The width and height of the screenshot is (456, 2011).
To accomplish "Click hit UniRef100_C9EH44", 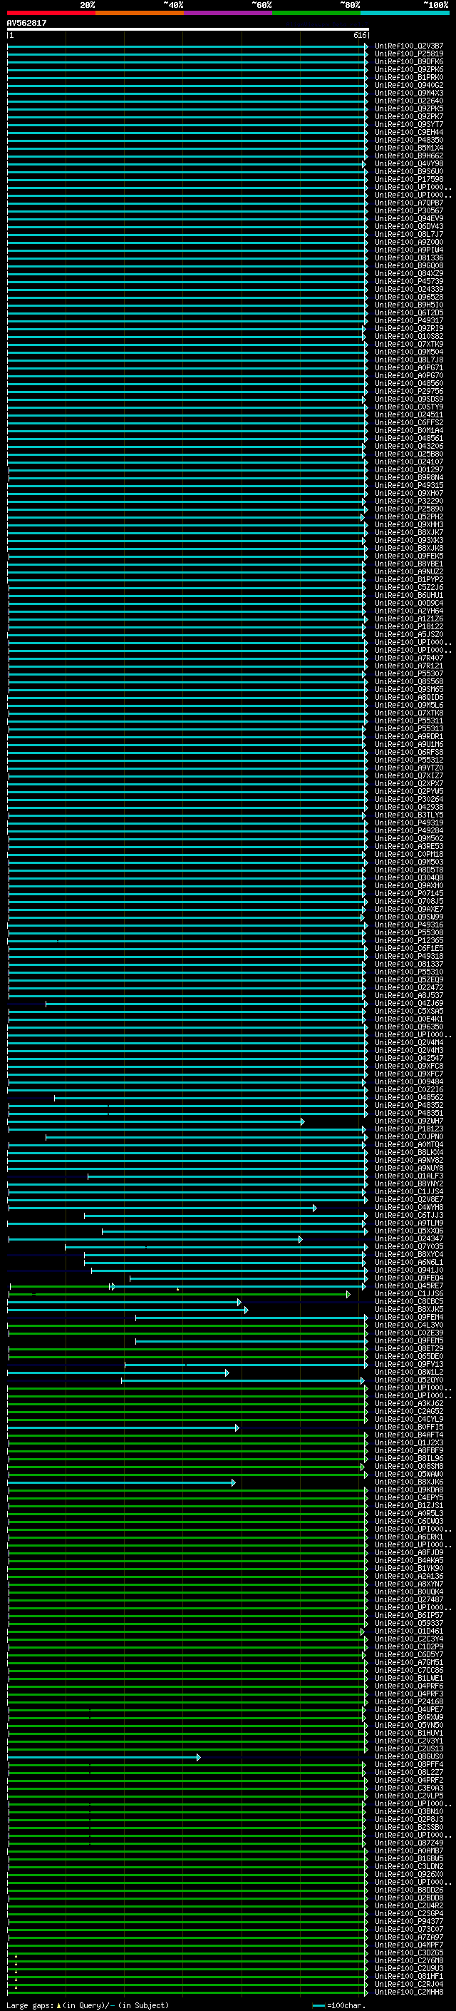I will coord(409,133).
